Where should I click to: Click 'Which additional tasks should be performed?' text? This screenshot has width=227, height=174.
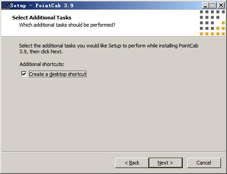point(67,25)
